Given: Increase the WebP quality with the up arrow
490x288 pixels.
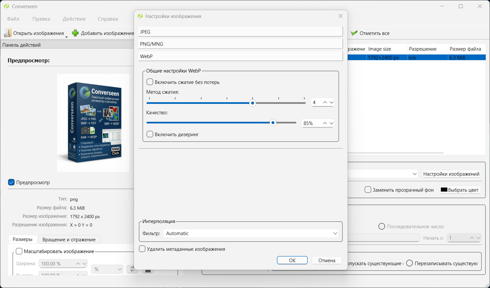Looking at the screenshot, I should click(325, 123).
